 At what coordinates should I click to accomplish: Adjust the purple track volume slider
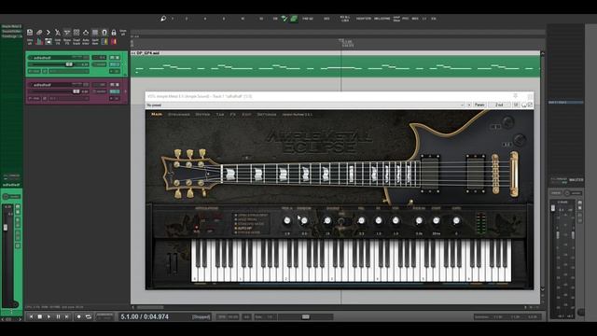[76, 91]
